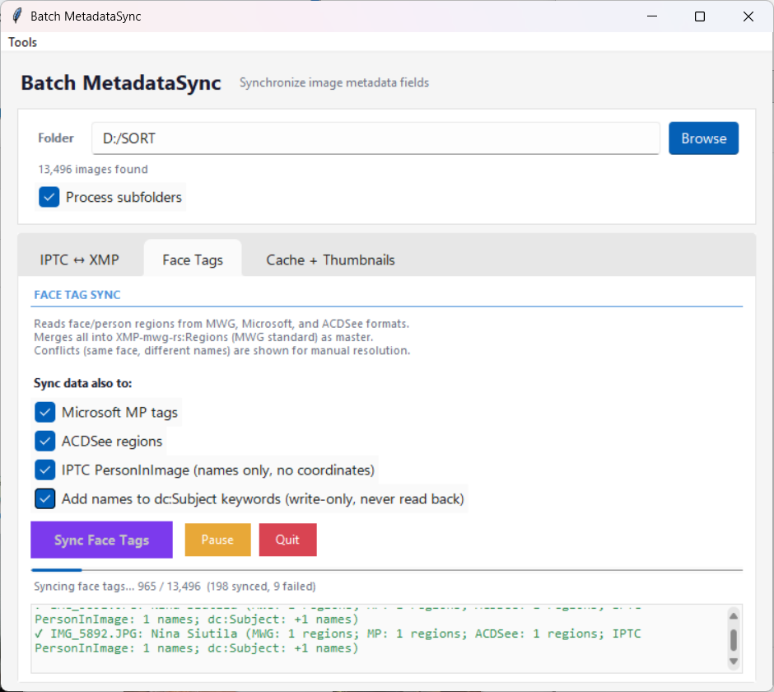The image size is (774, 692).
Task: Disable IPTC PersonInImage names-only sync
Action: coord(45,470)
